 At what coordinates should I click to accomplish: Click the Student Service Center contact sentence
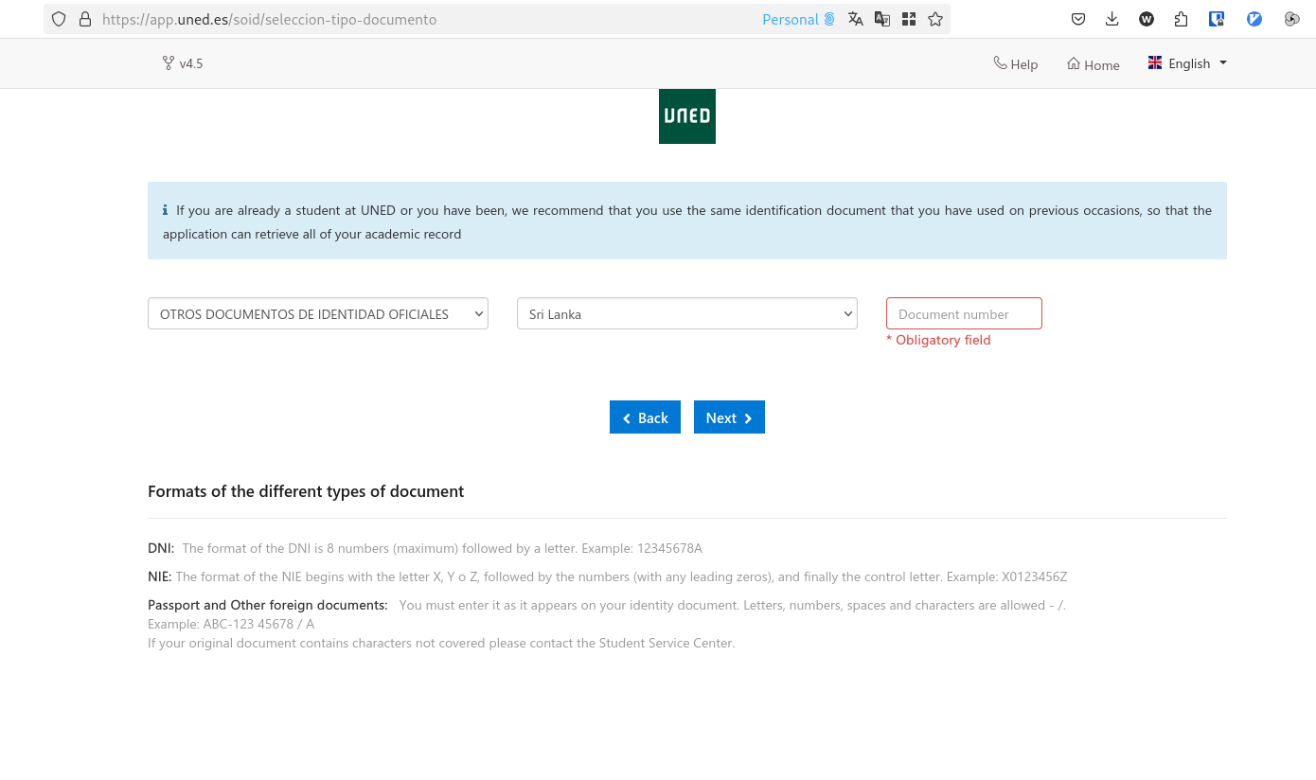pos(441,643)
